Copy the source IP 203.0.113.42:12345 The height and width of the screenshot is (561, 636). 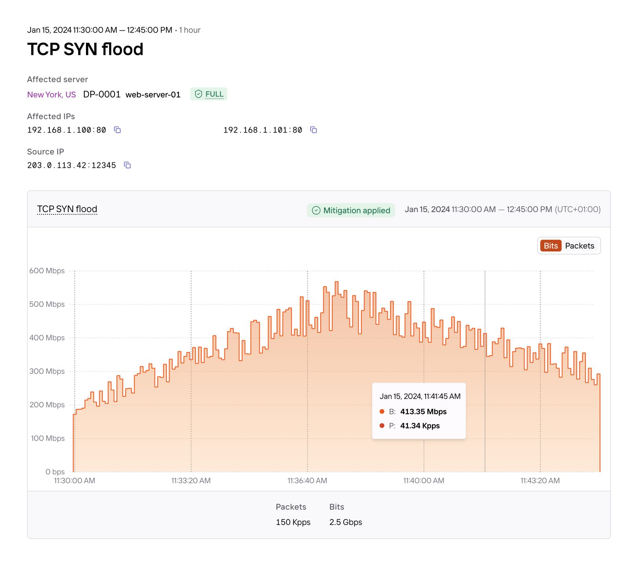point(128,165)
